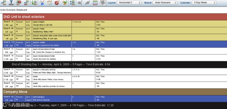Click 'MAIN STREET' strip title
The image size is (227, 109).
[39, 22]
